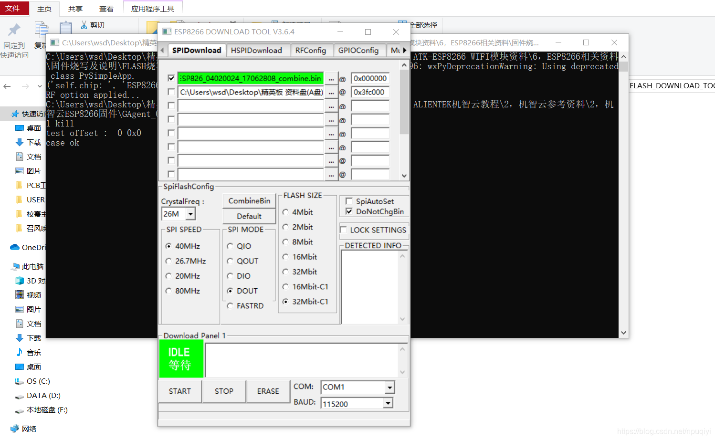Open GPIOConfig tab

[358, 50]
